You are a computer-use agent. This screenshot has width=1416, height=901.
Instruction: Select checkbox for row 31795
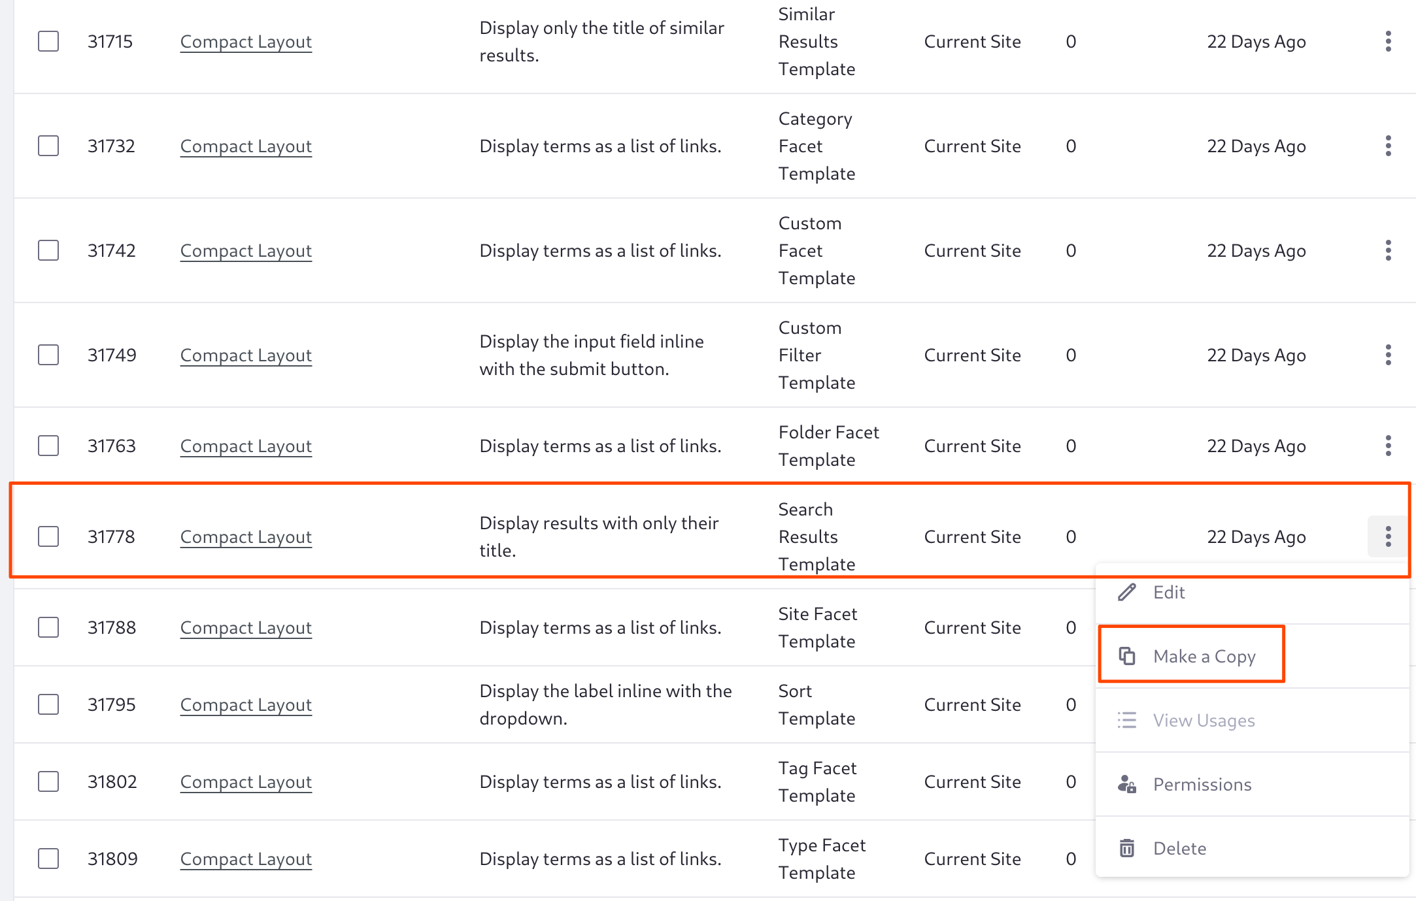click(x=48, y=704)
